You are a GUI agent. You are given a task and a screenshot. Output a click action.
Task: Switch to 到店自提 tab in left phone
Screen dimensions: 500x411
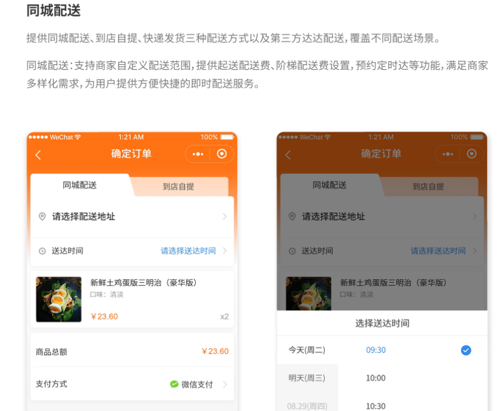[x=179, y=187]
